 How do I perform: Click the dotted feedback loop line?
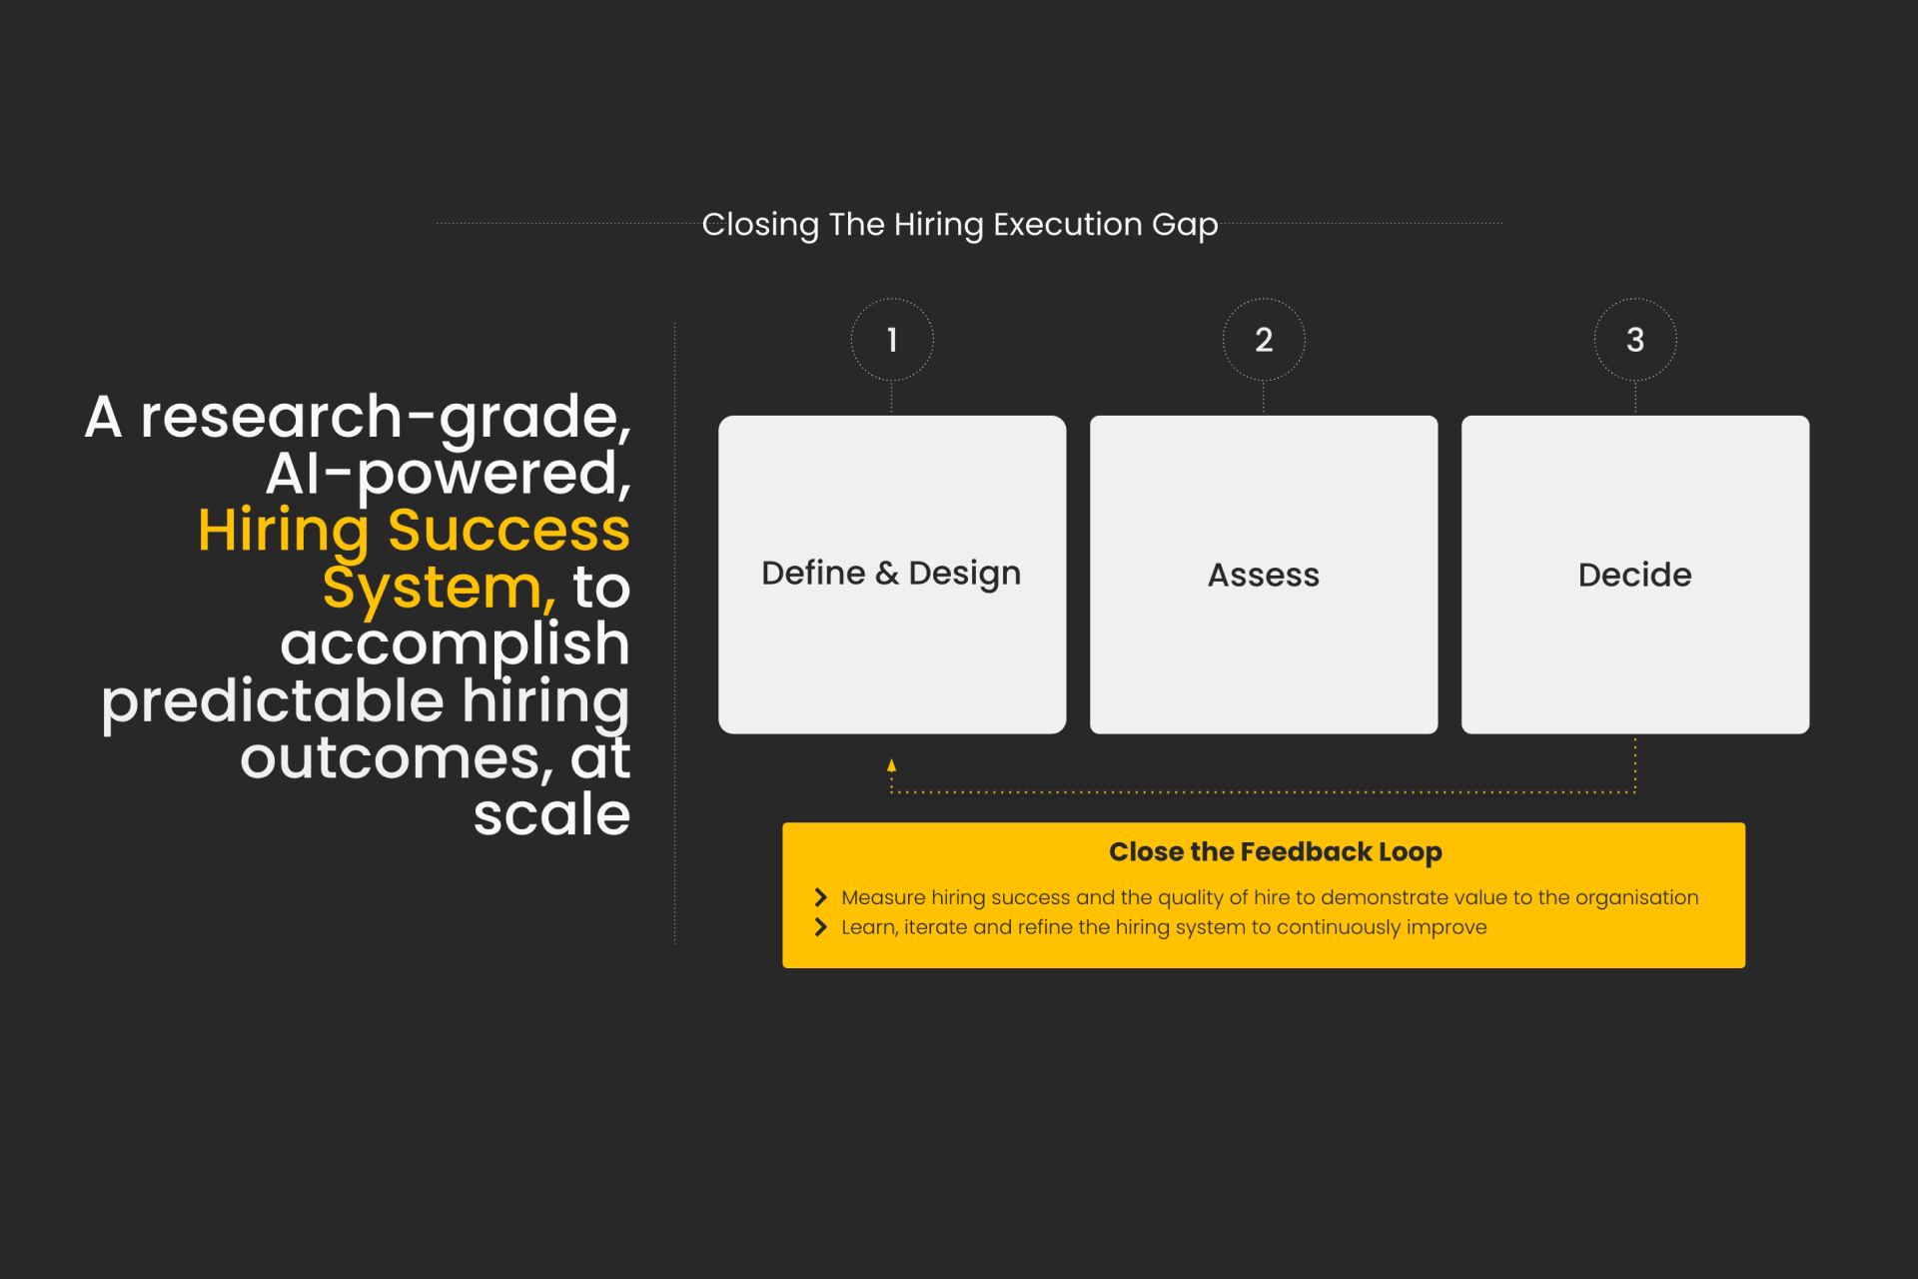click(1263, 792)
